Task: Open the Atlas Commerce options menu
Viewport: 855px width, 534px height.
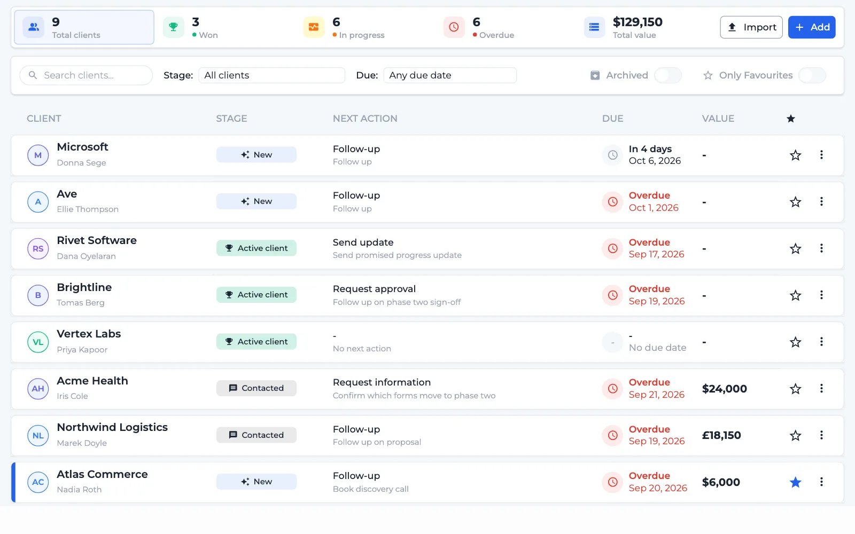Action: click(821, 482)
